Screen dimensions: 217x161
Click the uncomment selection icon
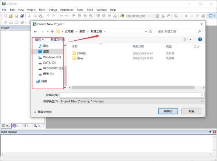115,16
